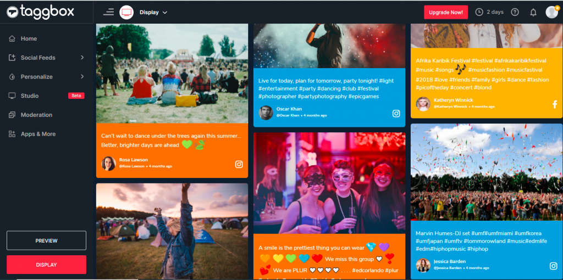Open Moderation in the sidebar
Image resolution: width=563 pixels, height=280 pixels.
pyautogui.click(x=36, y=115)
